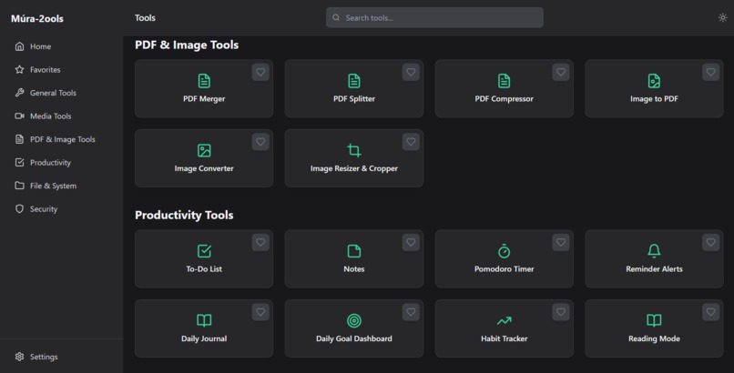Click the magnifier icon in the search bar

tap(336, 18)
